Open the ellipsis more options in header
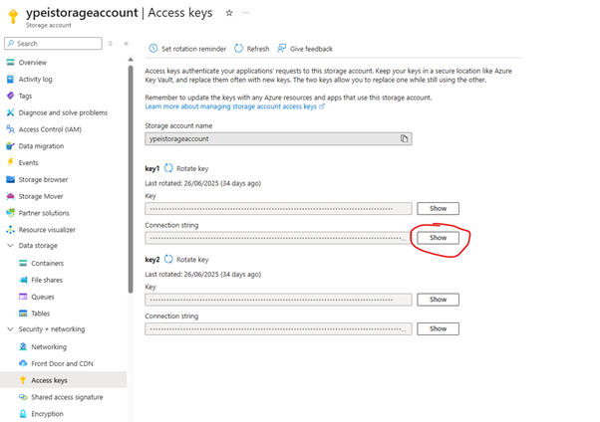600x422 pixels. (x=246, y=13)
